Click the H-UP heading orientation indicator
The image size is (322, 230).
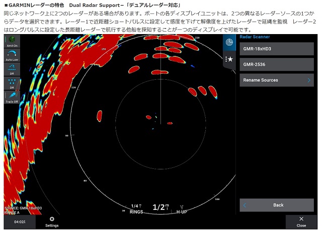[x=182, y=209]
